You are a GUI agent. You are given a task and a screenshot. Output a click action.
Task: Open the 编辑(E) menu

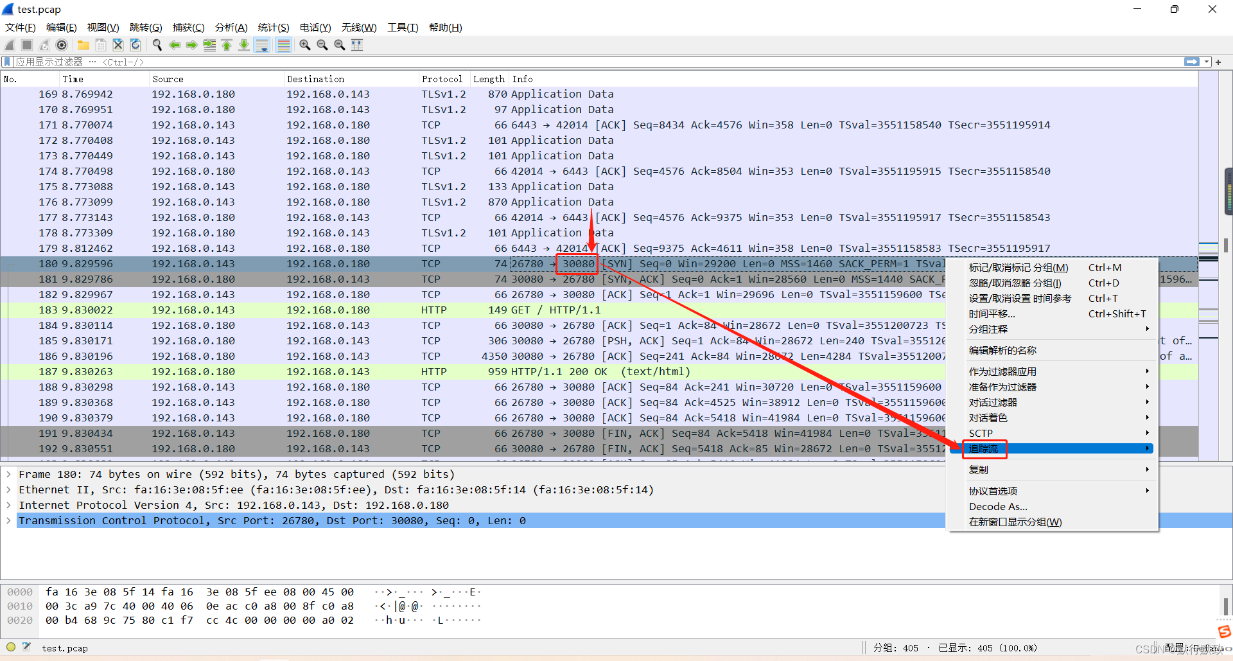tap(62, 28)
